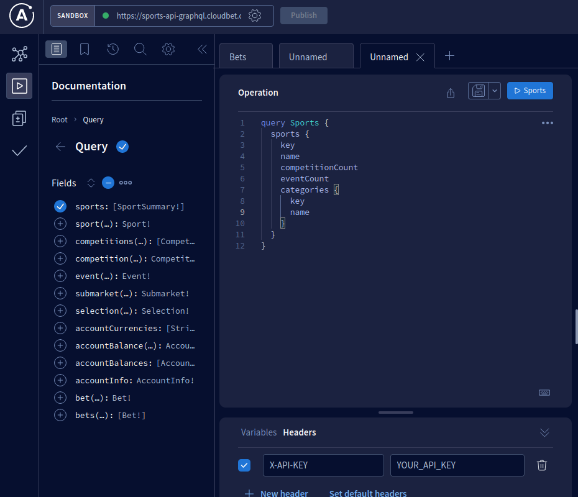
Task: Select the Documentation panel icon
Action: pos(57,49)
